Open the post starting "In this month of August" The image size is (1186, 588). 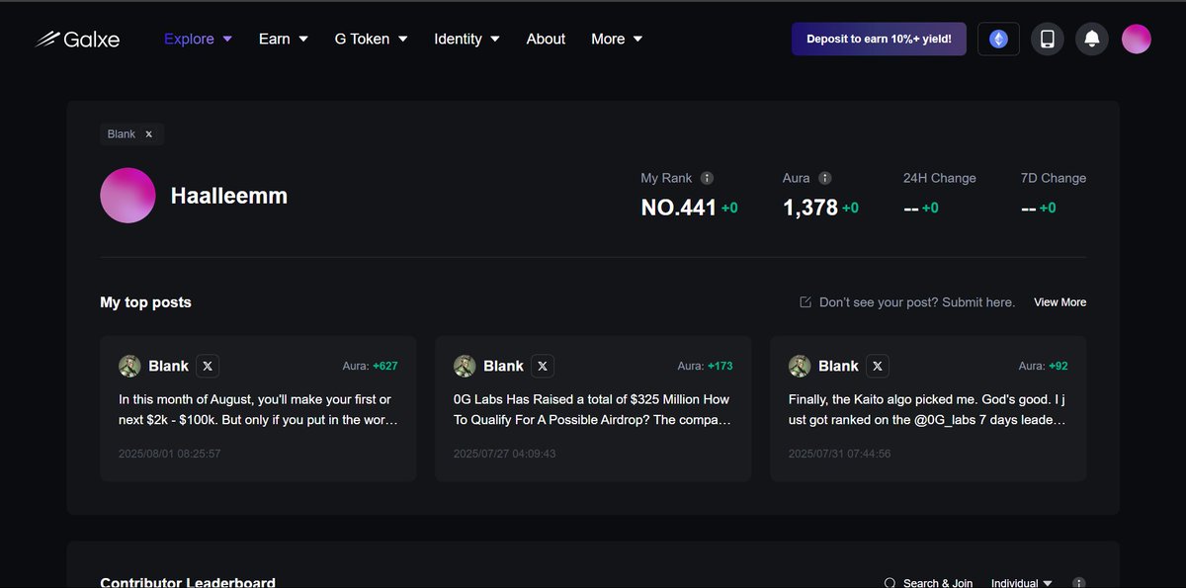[258, 409]
